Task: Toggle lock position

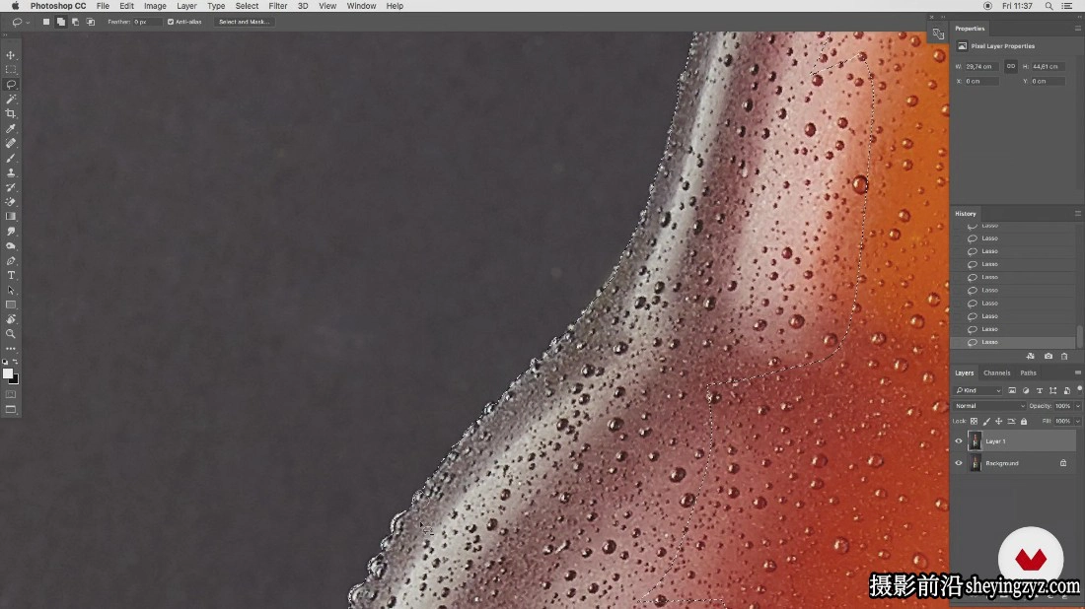Action: [998, 421]
